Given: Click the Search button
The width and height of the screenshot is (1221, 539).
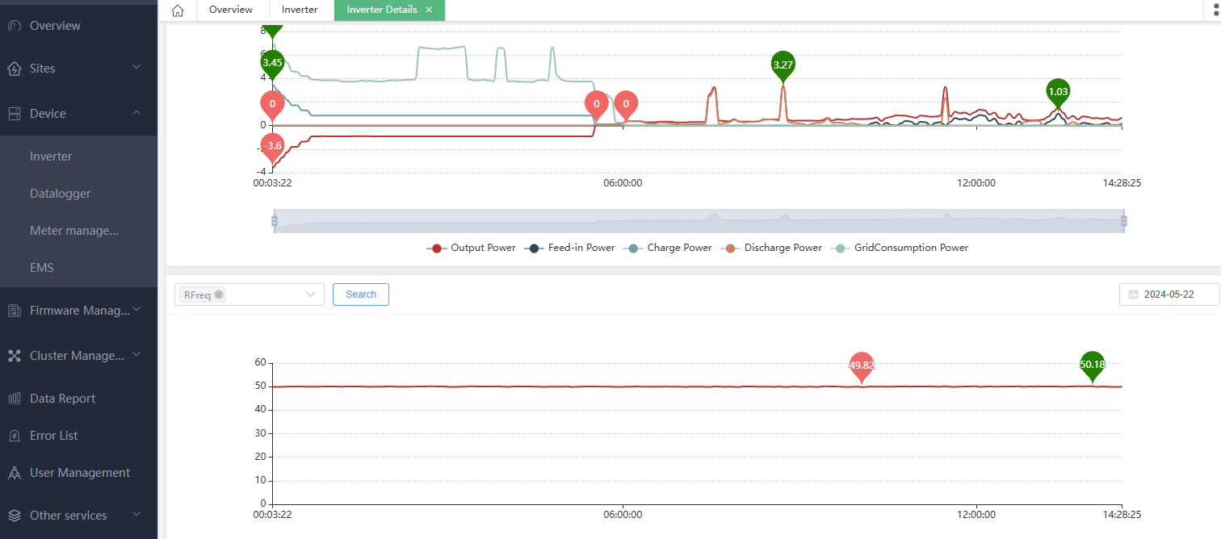Looking at the screenshot, I should pos(361,295).
